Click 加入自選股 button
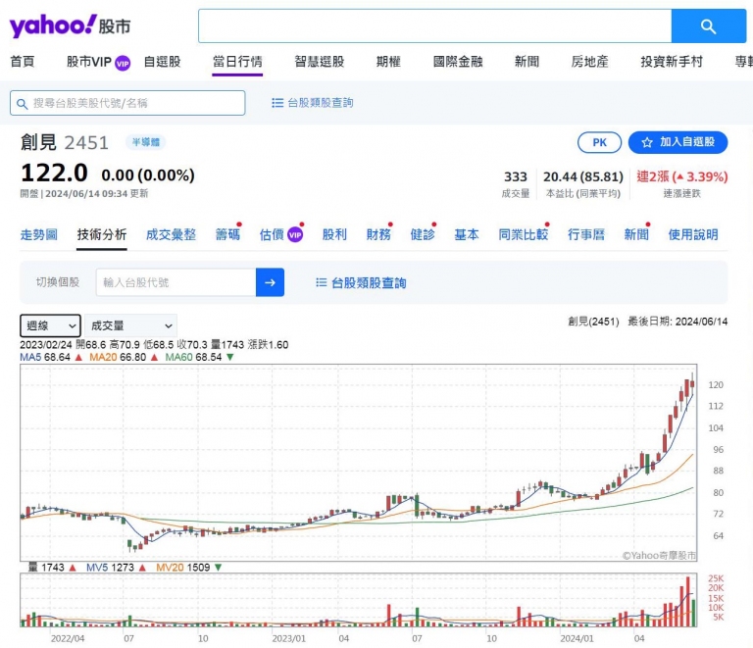The image size is (753, 648). coord(678,142)
